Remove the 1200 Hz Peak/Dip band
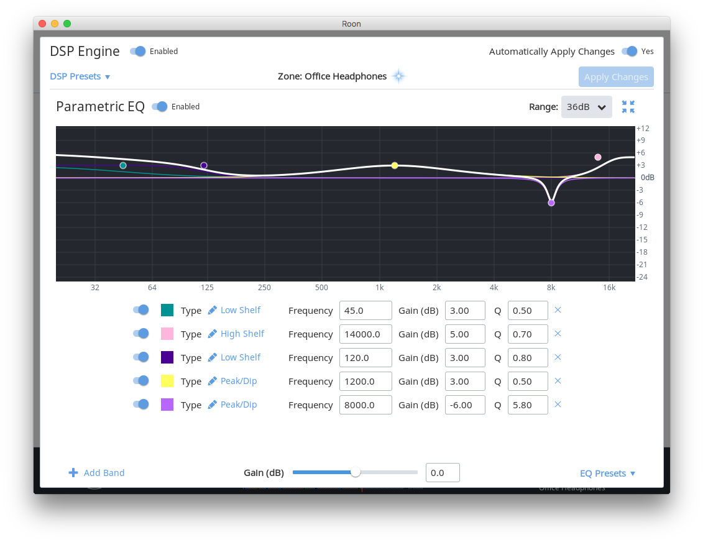703x540 pixels. click(x=558, y=381)
